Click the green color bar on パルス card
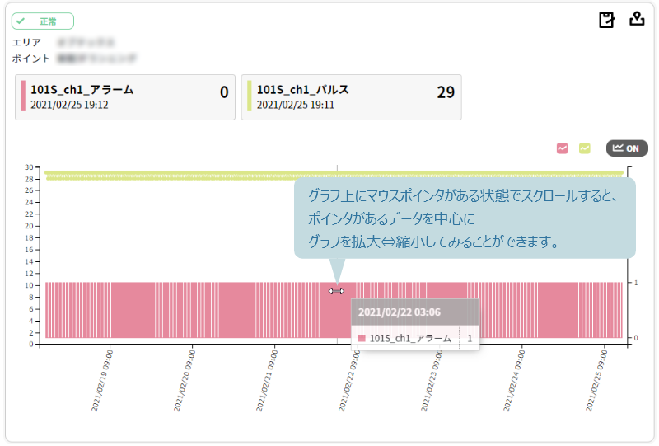 pos(250,96)
